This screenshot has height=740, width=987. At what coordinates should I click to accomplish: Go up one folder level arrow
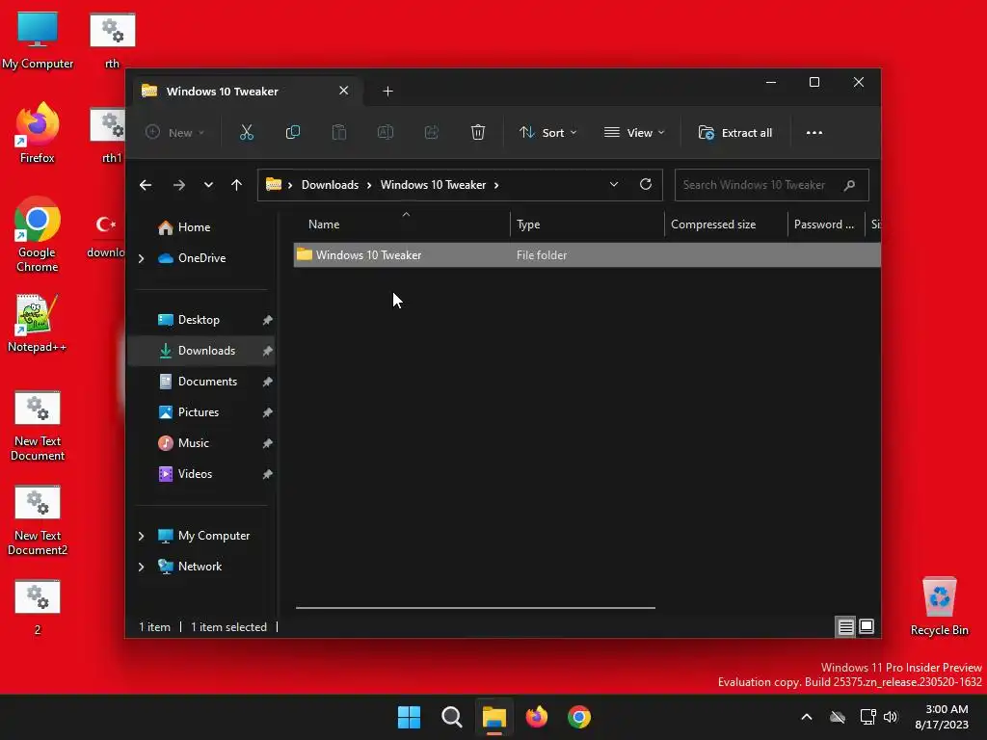click(x=237, y=185)
